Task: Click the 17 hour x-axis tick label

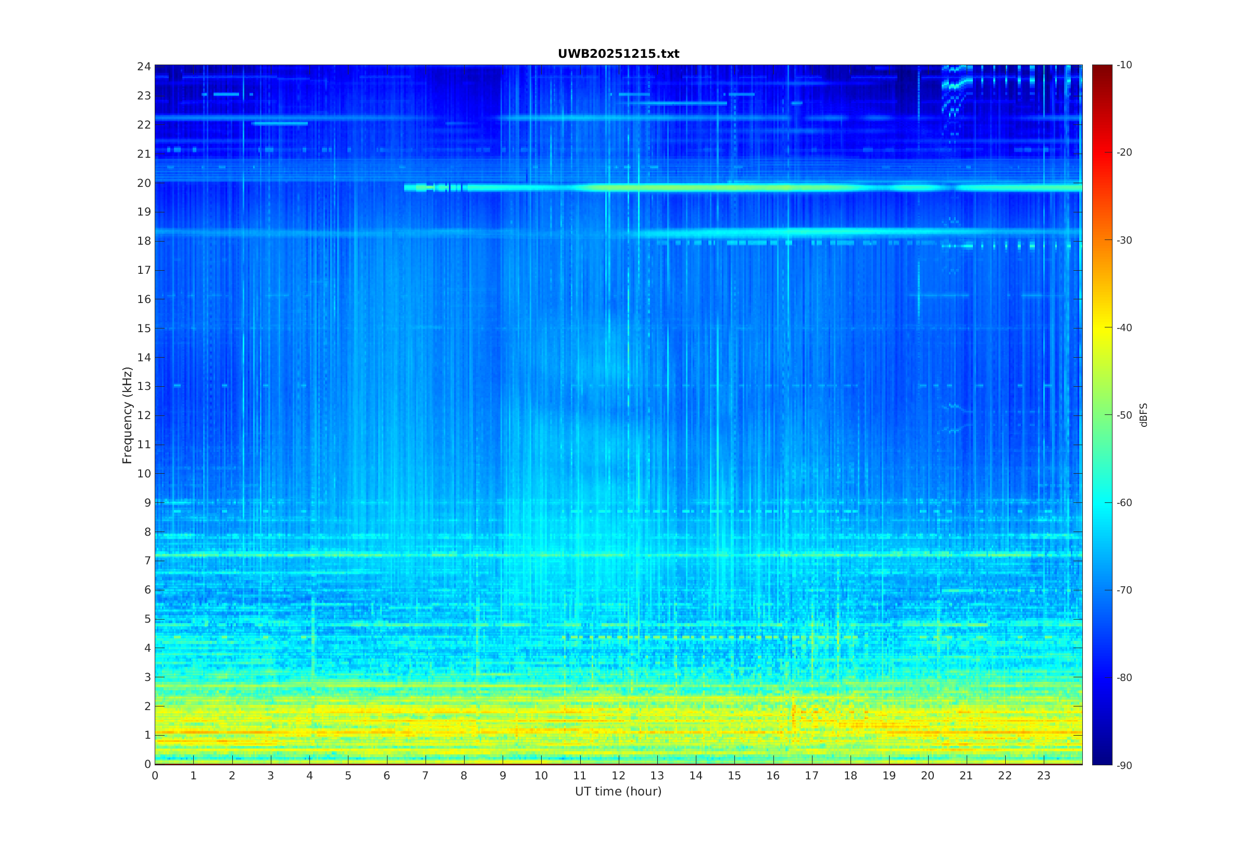Action: coord(811,776)
